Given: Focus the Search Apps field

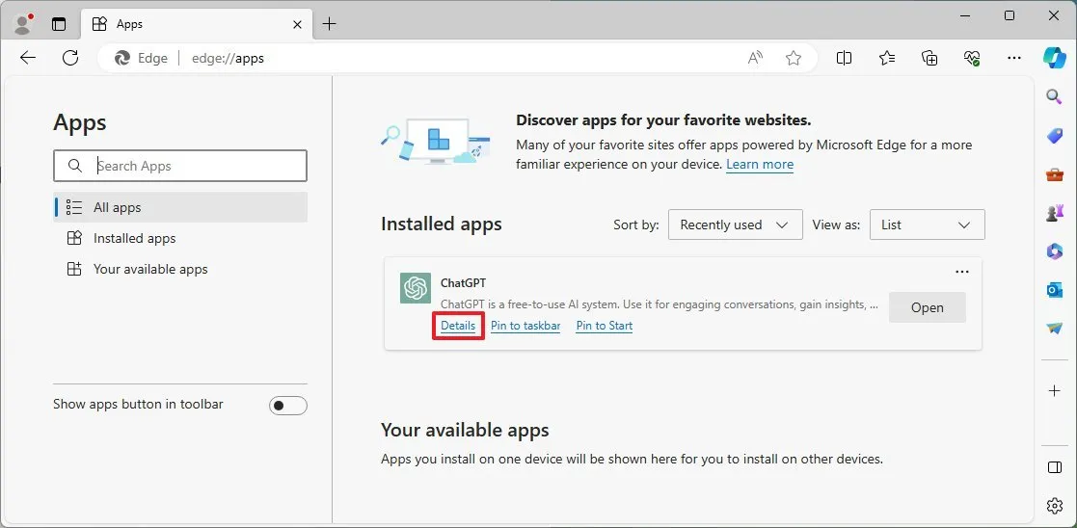Looking at the screenshot, I should 180,166.
